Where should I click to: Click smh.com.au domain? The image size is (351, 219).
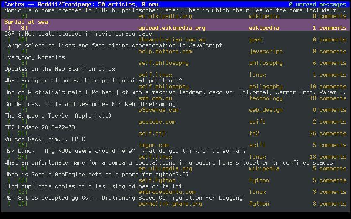pos(155,98)
